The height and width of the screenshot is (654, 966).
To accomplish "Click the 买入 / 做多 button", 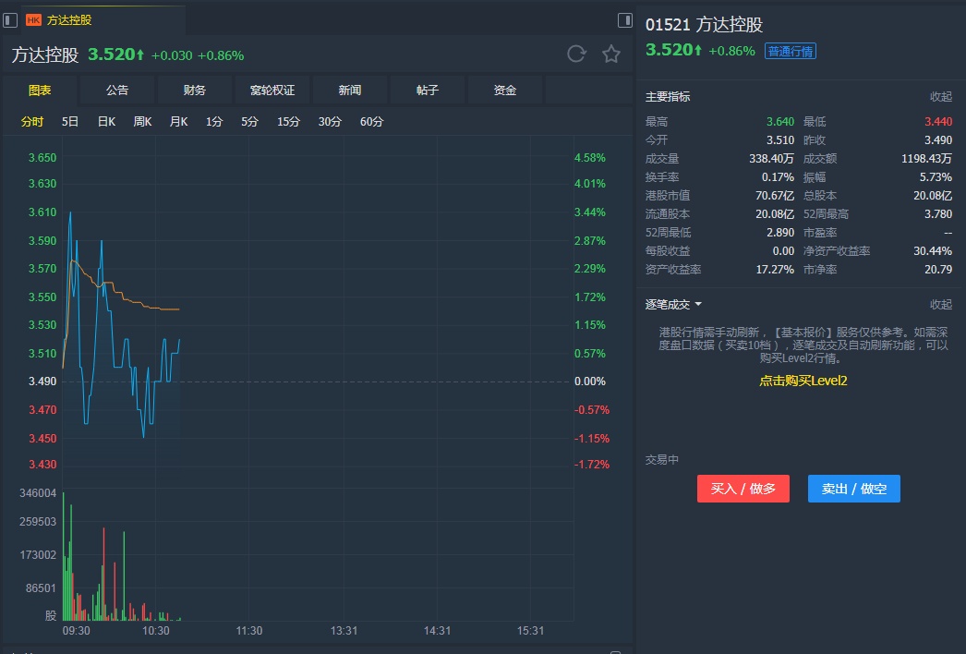I will [x=743, y=489].
